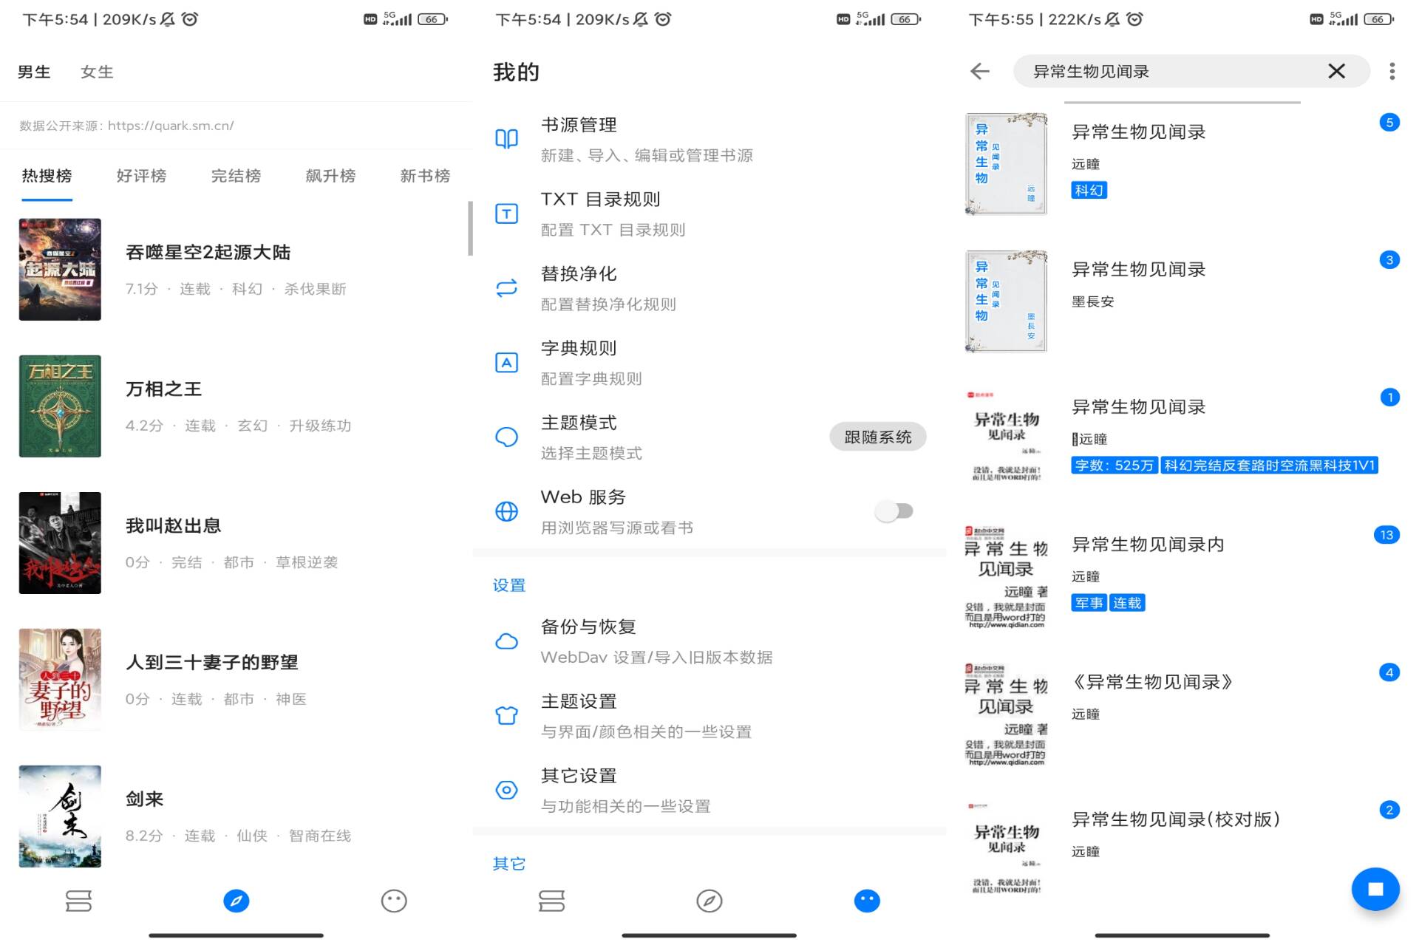This screenshot has width=1419, height=945.
Task: Open the 剑来 book cover thumbnail
Action: (60, 816)
